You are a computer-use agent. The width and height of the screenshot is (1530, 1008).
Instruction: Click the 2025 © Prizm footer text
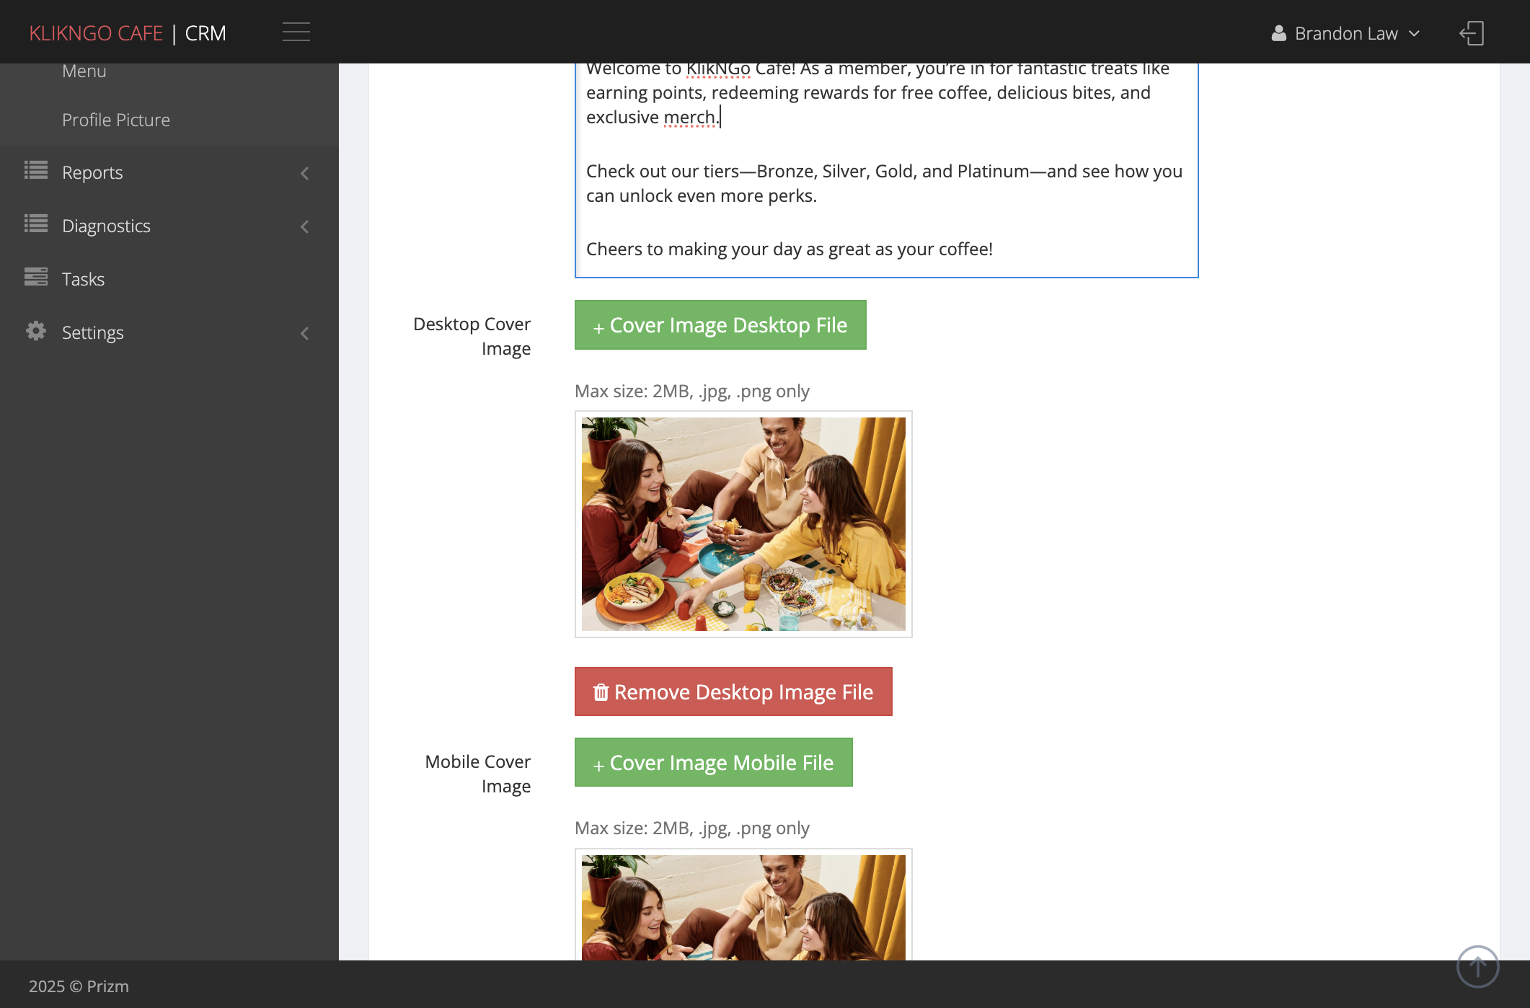pyautogui.click(x=79, y=986)
